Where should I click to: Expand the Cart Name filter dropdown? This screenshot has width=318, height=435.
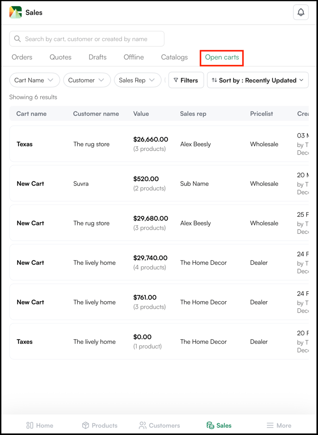point(35,80)
